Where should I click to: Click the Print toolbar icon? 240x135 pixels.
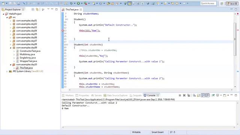pos(19,3)
